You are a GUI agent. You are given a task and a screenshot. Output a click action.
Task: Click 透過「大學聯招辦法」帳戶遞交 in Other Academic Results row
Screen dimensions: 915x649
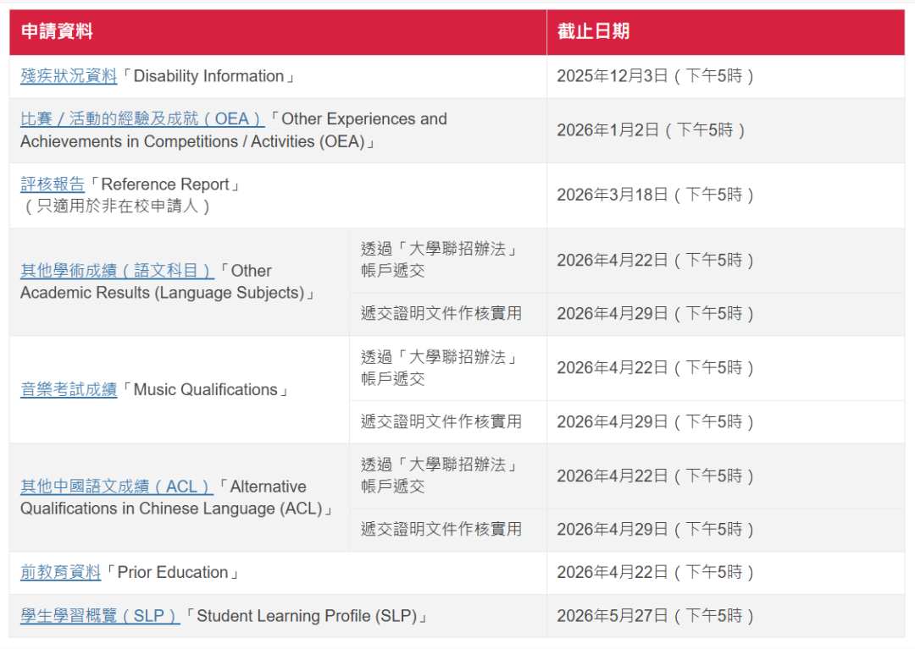441,260
